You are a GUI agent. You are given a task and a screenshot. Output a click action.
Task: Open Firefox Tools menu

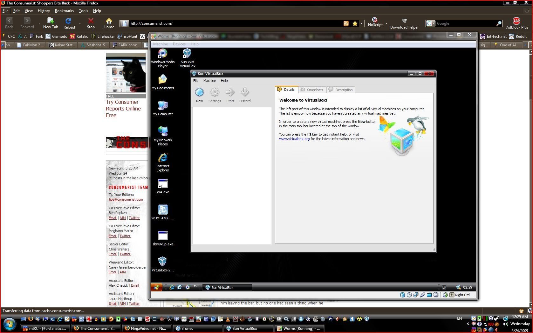tap(83, 11)
